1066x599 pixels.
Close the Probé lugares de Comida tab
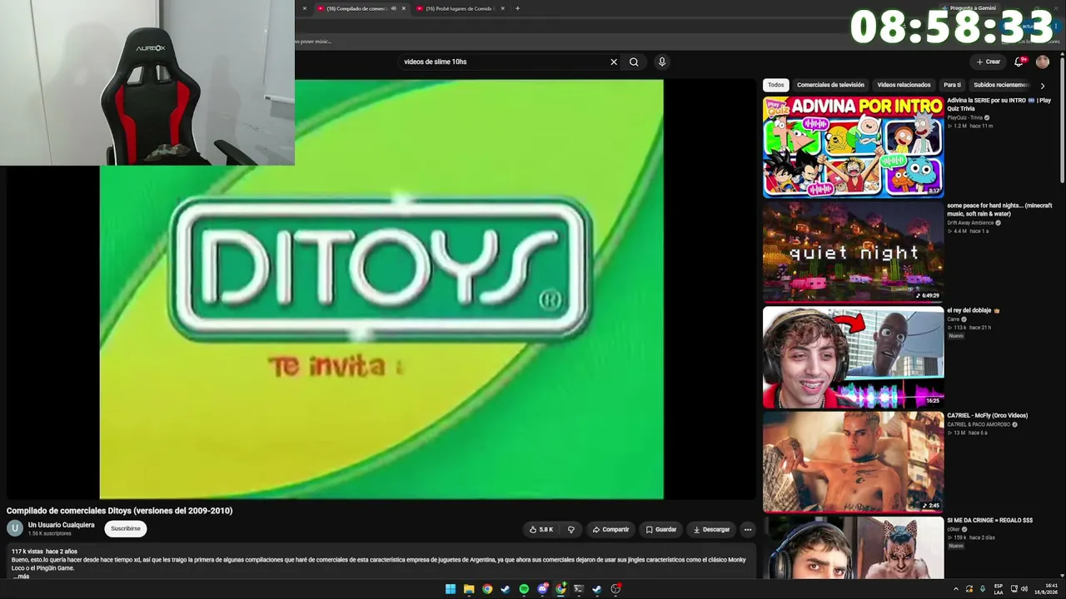(x=503, y=8)
